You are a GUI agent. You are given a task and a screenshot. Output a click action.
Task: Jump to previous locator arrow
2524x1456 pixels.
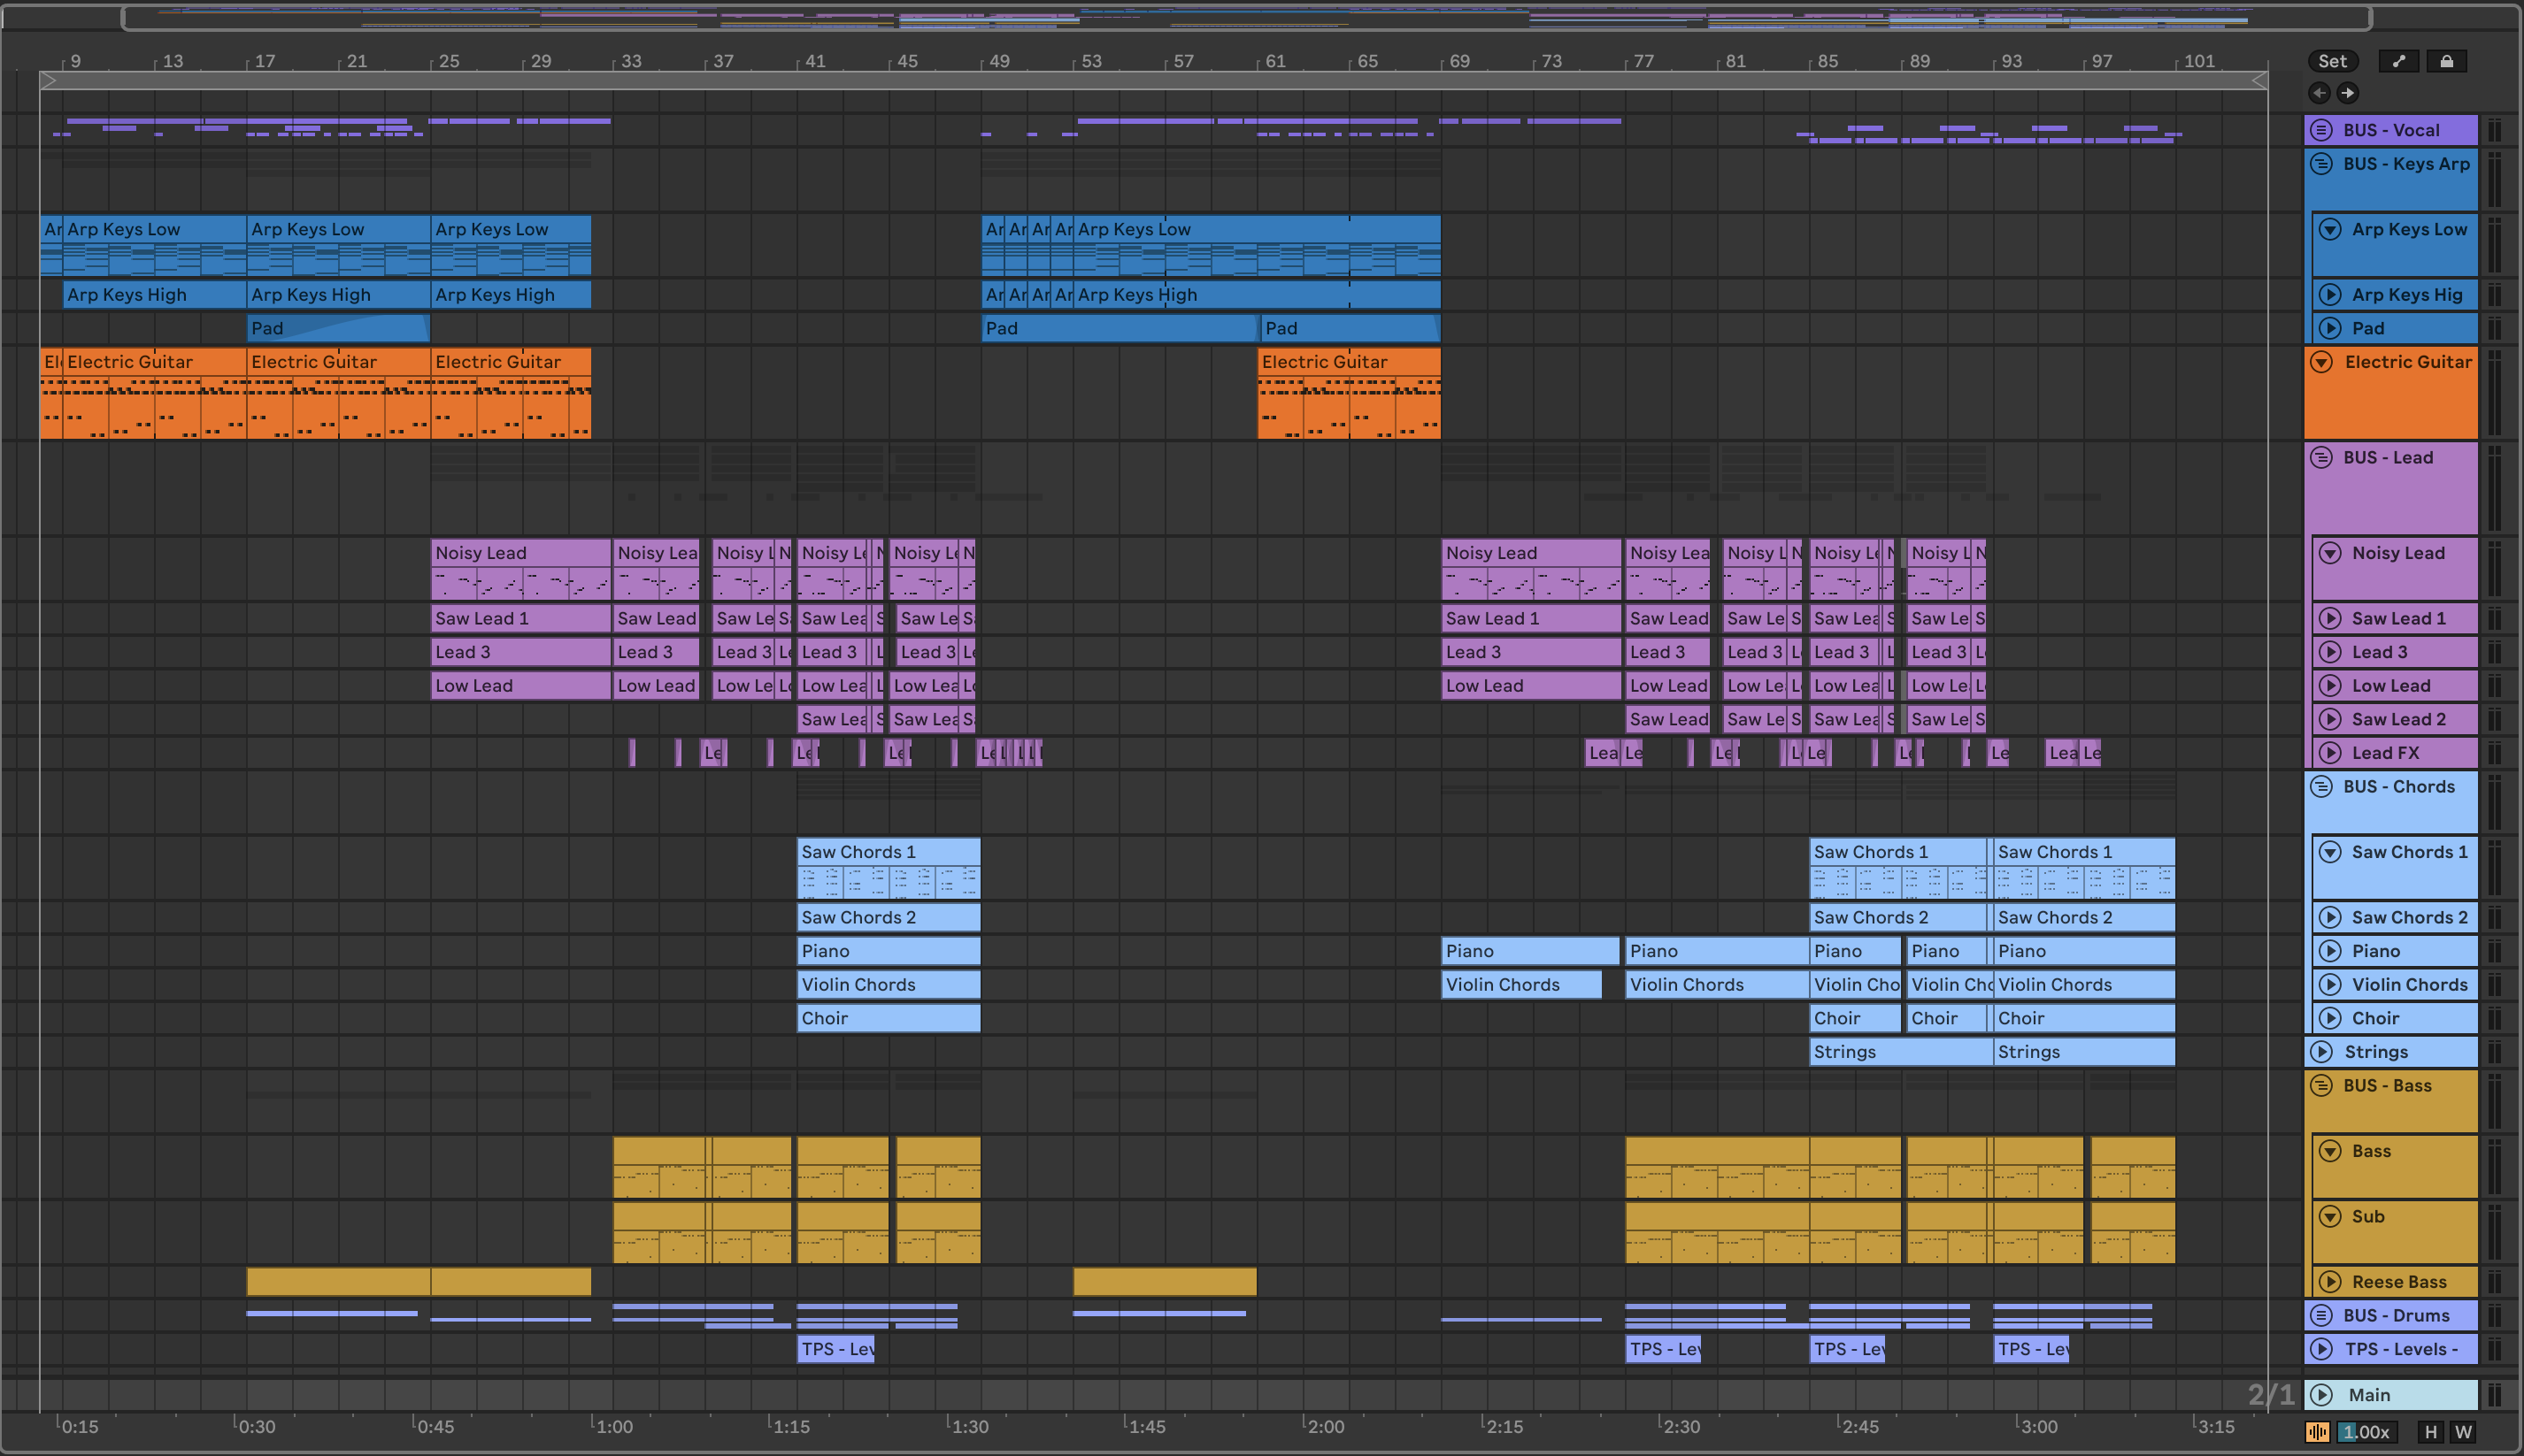coord(2319,93)
